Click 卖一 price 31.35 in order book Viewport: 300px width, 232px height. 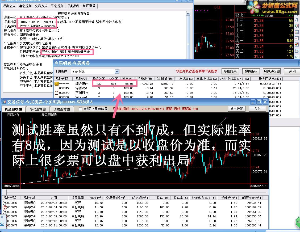(259, 41)
